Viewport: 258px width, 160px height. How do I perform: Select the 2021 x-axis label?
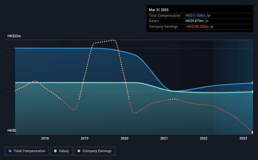pyautogui.click(x=164, y=138)
